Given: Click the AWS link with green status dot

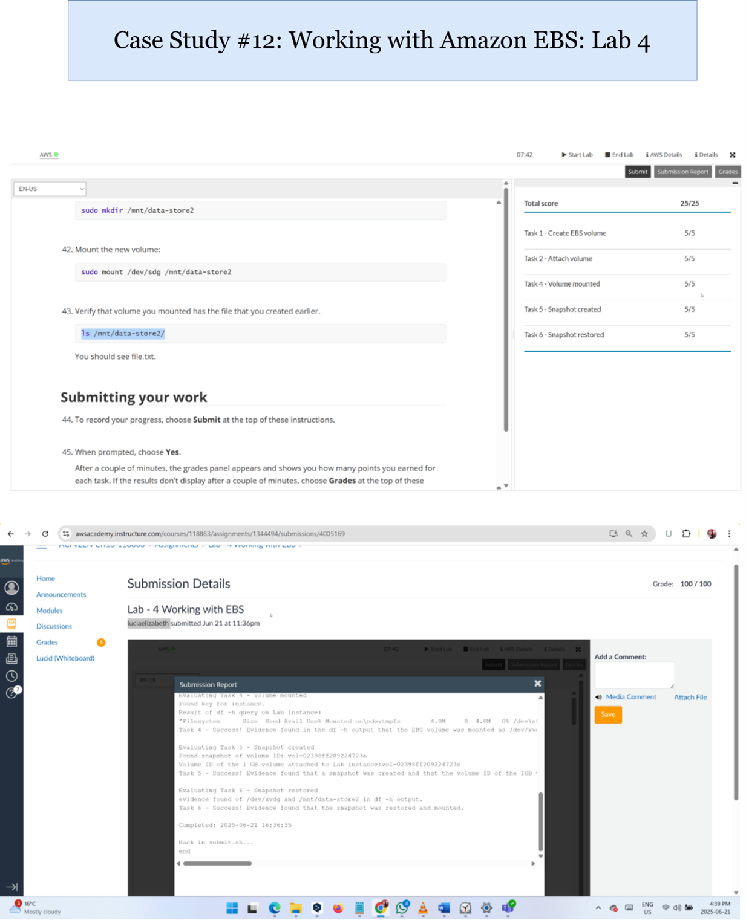Looking at the screenshot, I should [49, 155].
